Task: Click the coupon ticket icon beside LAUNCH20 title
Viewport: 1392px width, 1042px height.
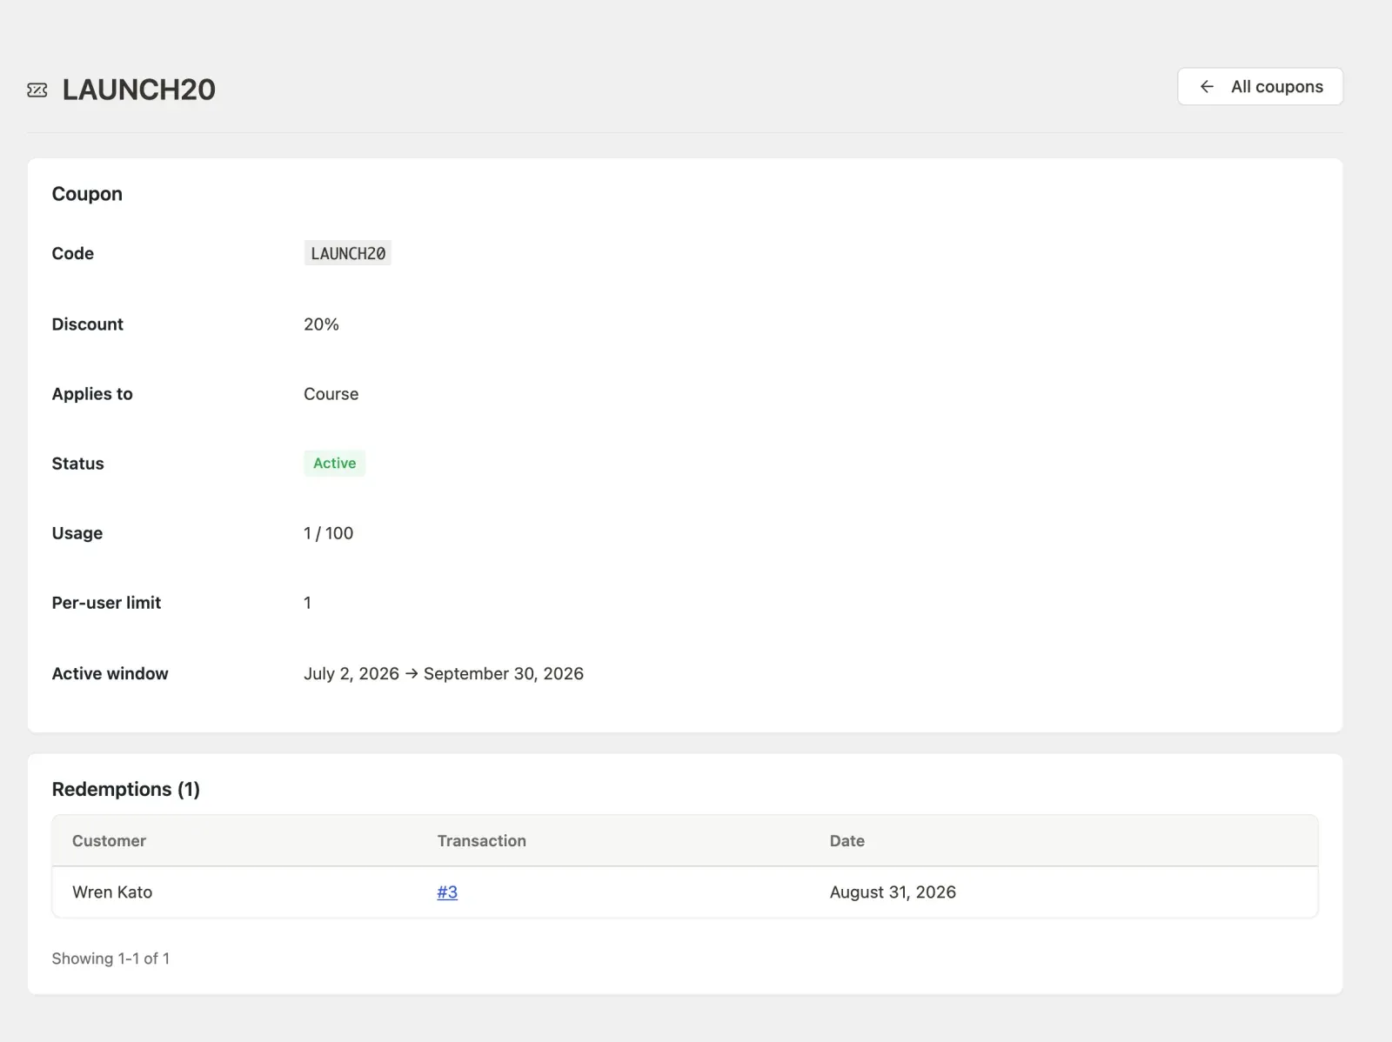Action: [x=37, y=90]
